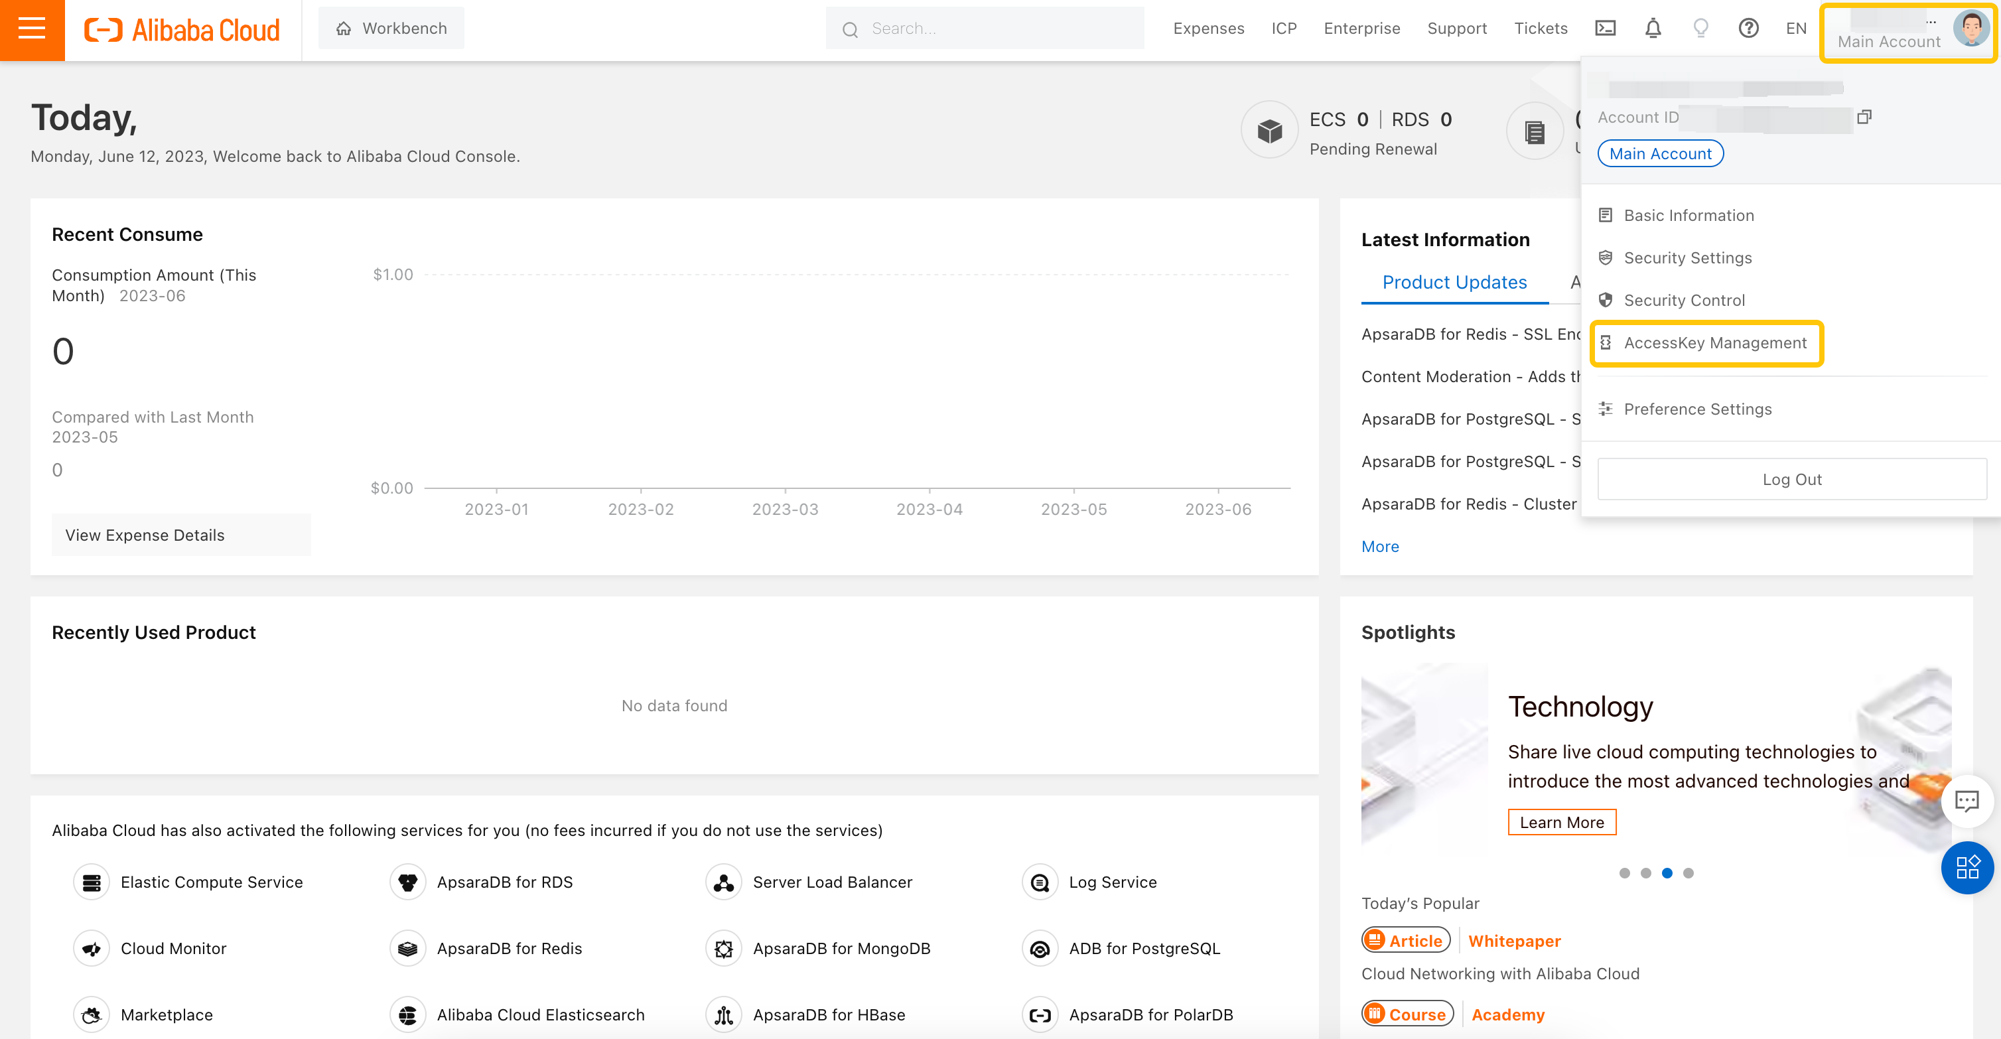Go to second Spotlights carousel dot
The width and height of the screenshot is (2001, 1039).
(x=1645, y=873)
